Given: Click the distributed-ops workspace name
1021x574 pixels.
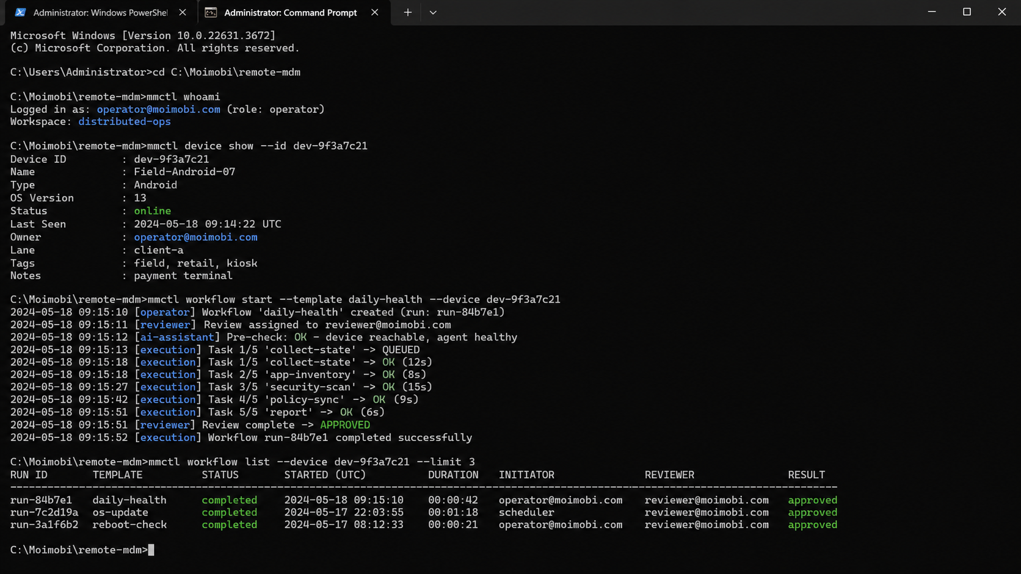Looking at the screenshot, I should 125,122.
